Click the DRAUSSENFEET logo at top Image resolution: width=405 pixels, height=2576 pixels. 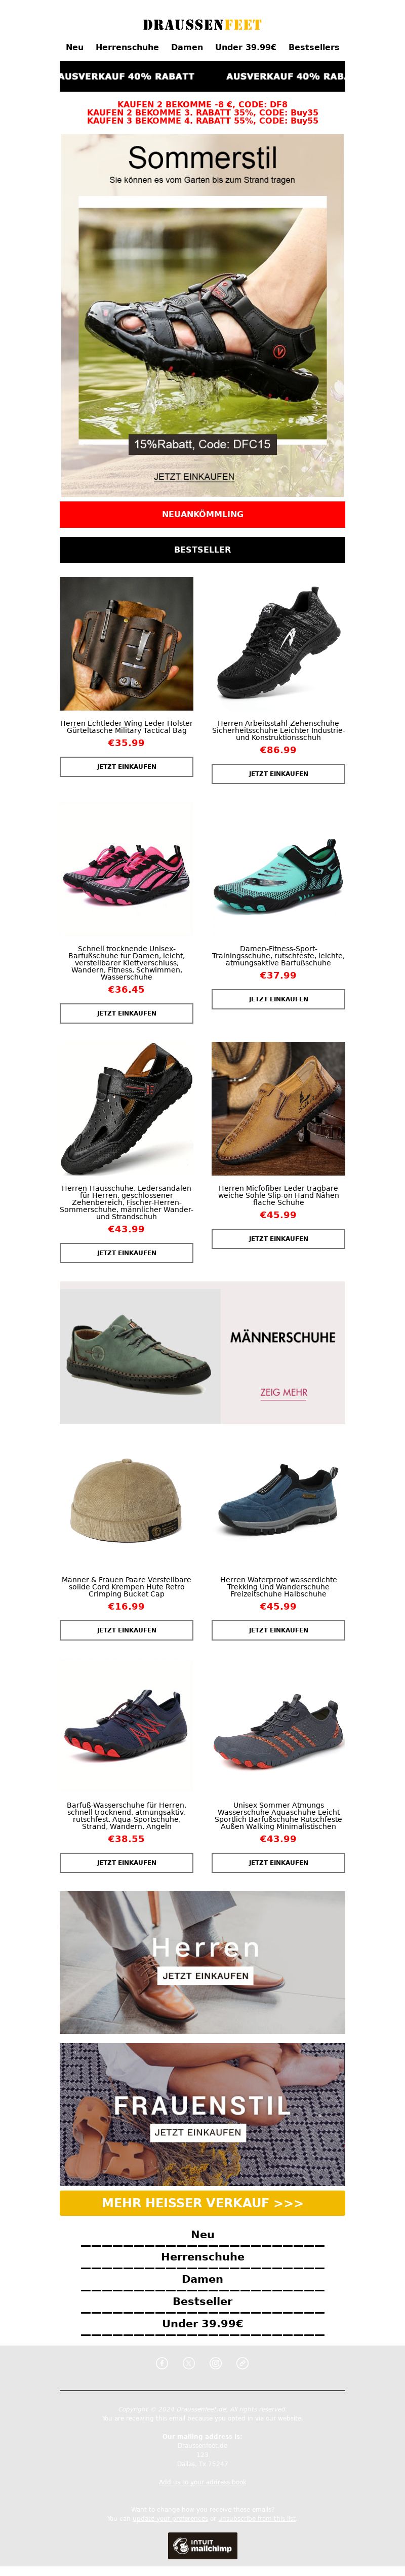pos(202,24)
